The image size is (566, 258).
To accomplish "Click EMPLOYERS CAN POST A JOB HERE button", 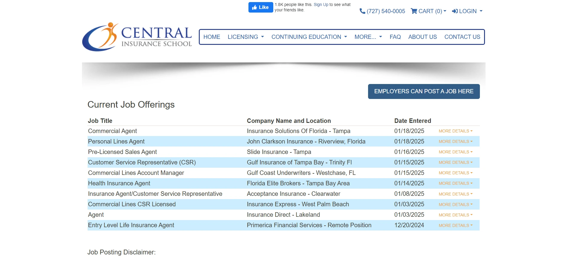I will coord(424,91).
